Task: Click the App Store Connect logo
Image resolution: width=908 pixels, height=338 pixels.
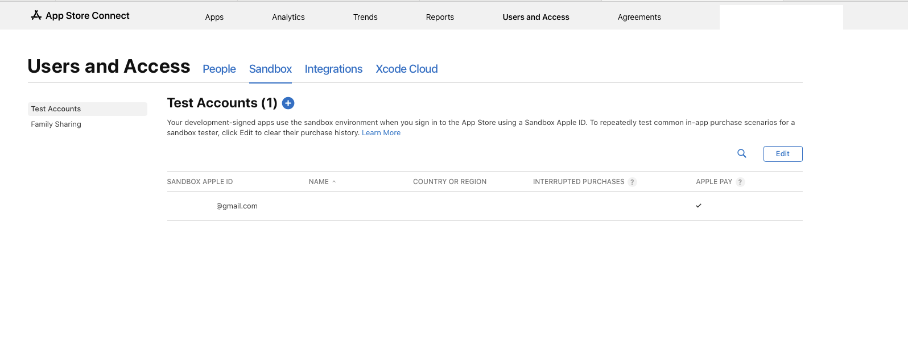Action: 80,16
